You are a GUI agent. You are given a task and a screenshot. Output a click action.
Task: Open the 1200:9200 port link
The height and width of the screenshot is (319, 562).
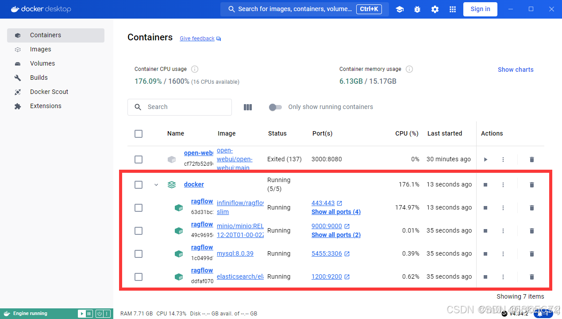[x=331, y=277]
